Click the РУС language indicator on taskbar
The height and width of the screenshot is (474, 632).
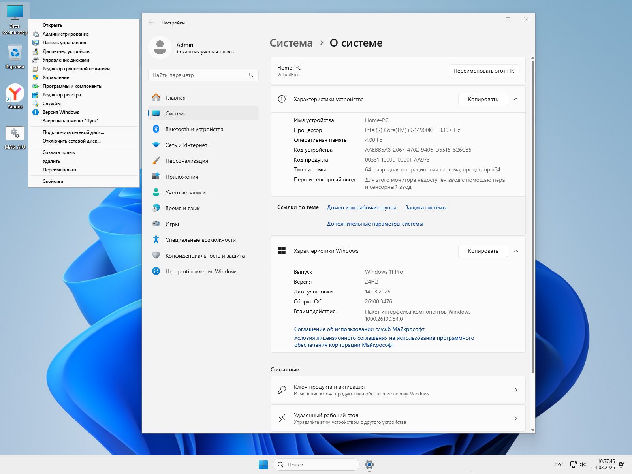point(559,465)
